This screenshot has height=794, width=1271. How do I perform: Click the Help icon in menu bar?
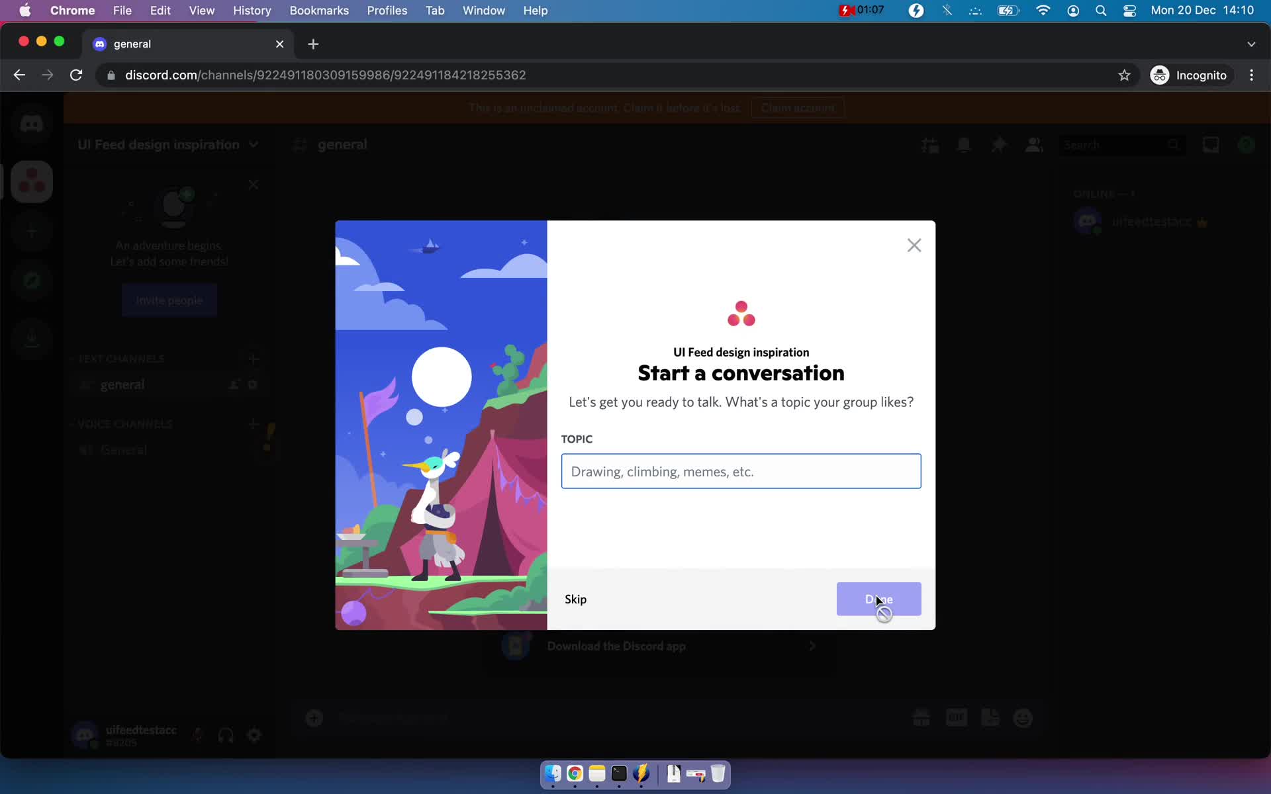click(x=534, y=10)
